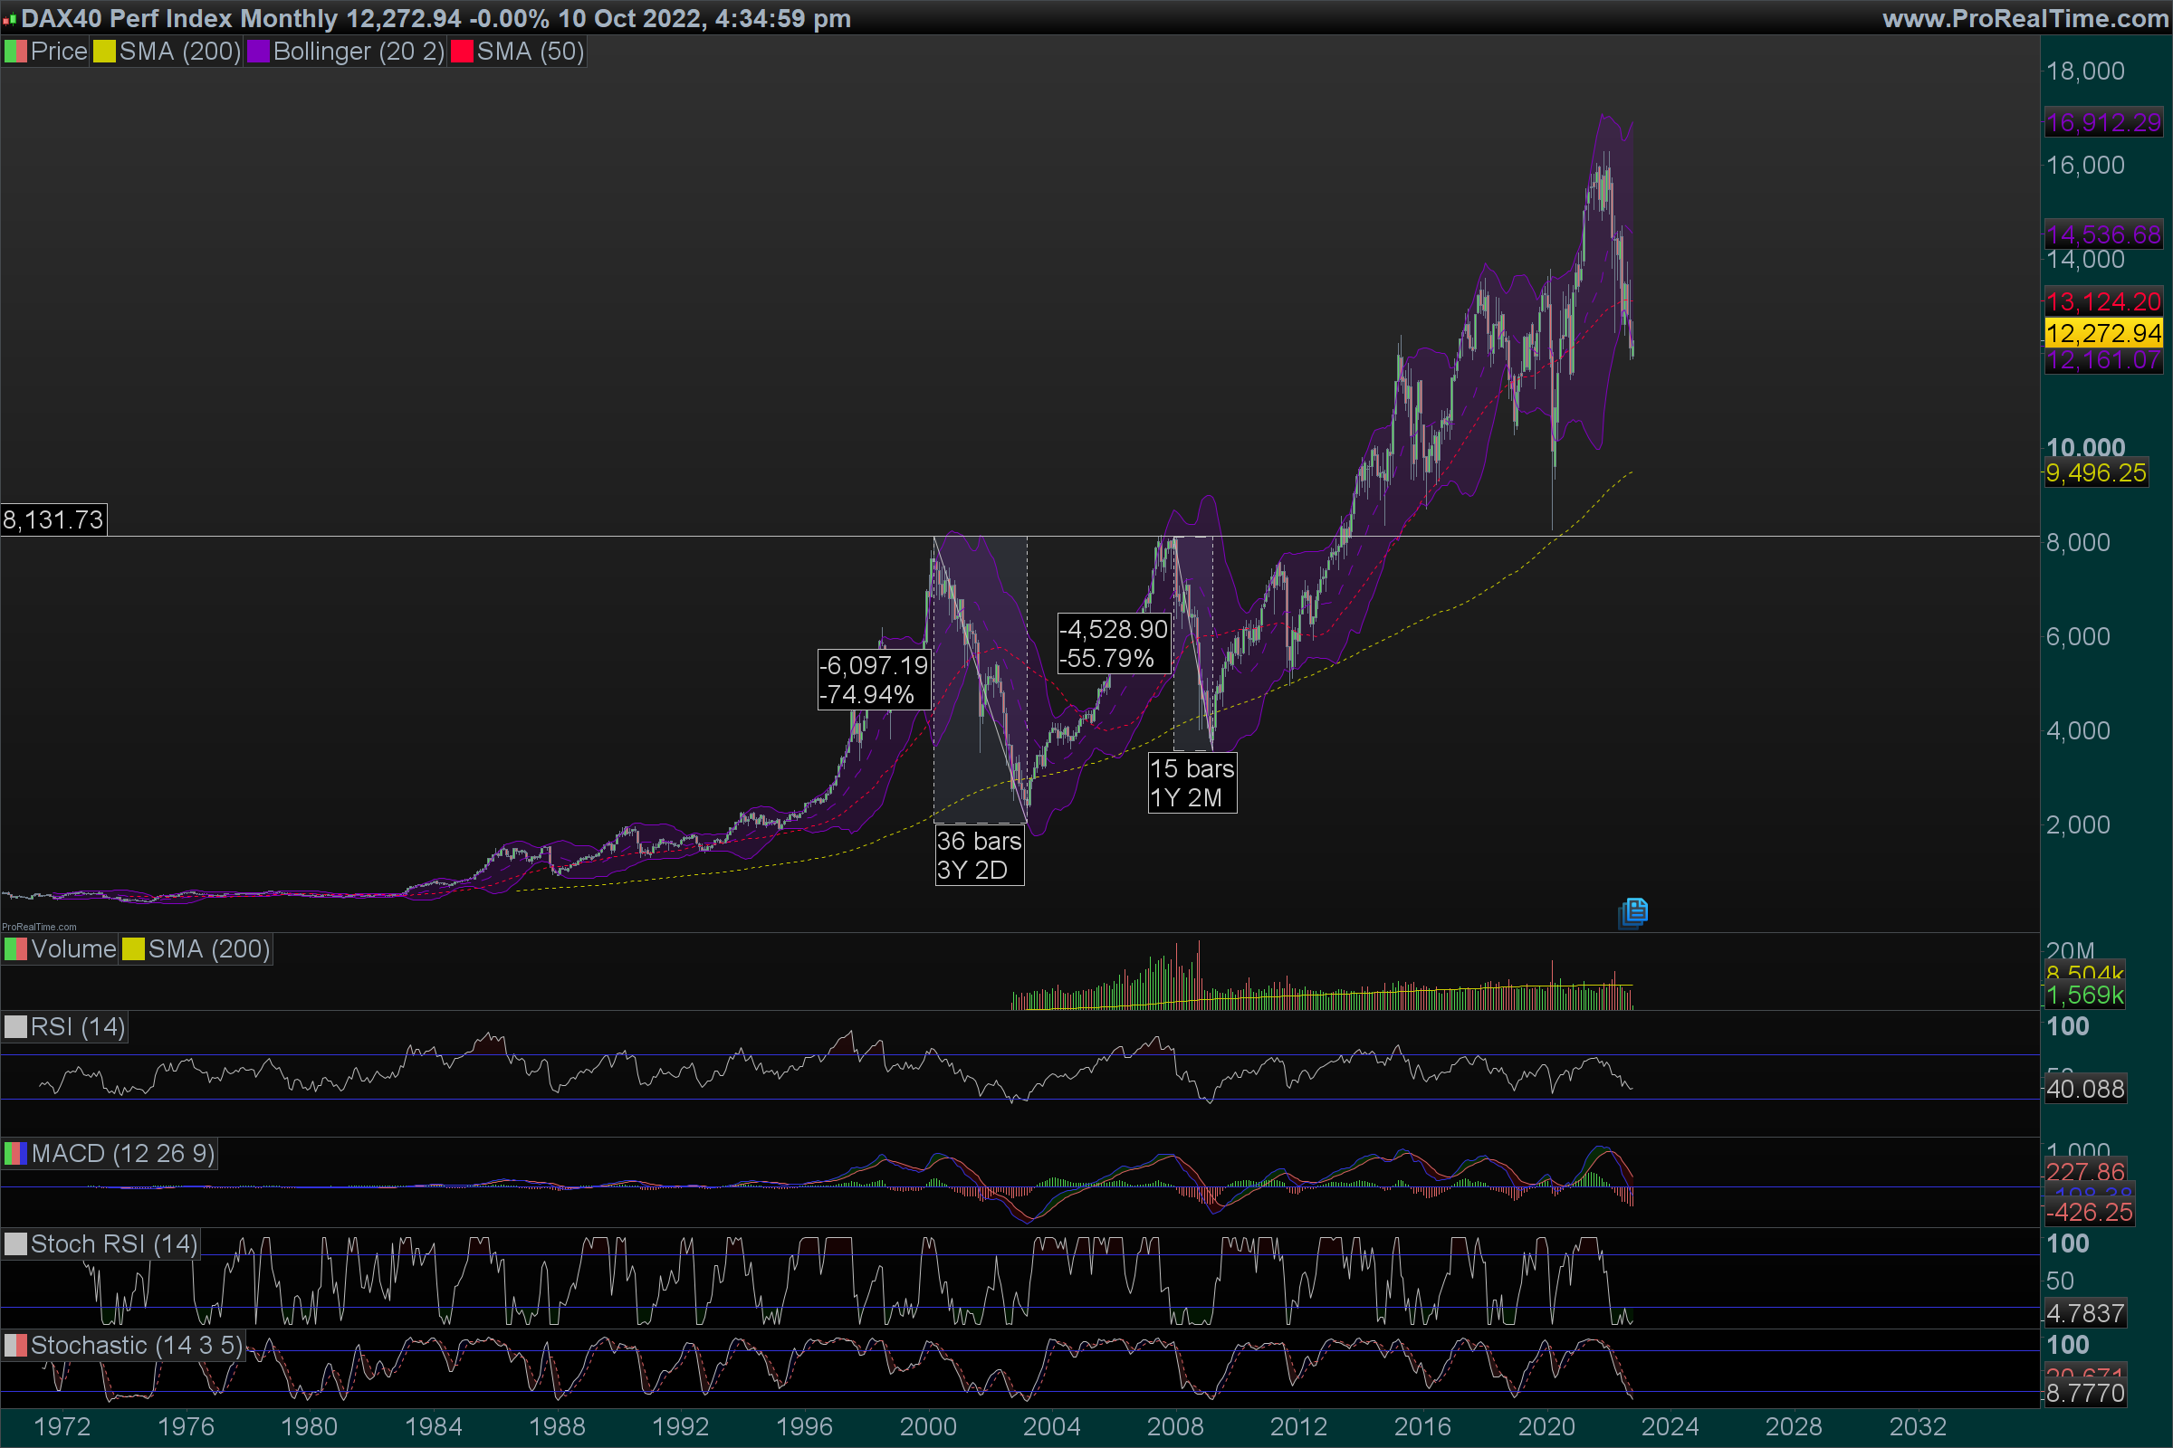Click the green-red Price color swatch
The image size is (2173, 1448).
point(15,52)
